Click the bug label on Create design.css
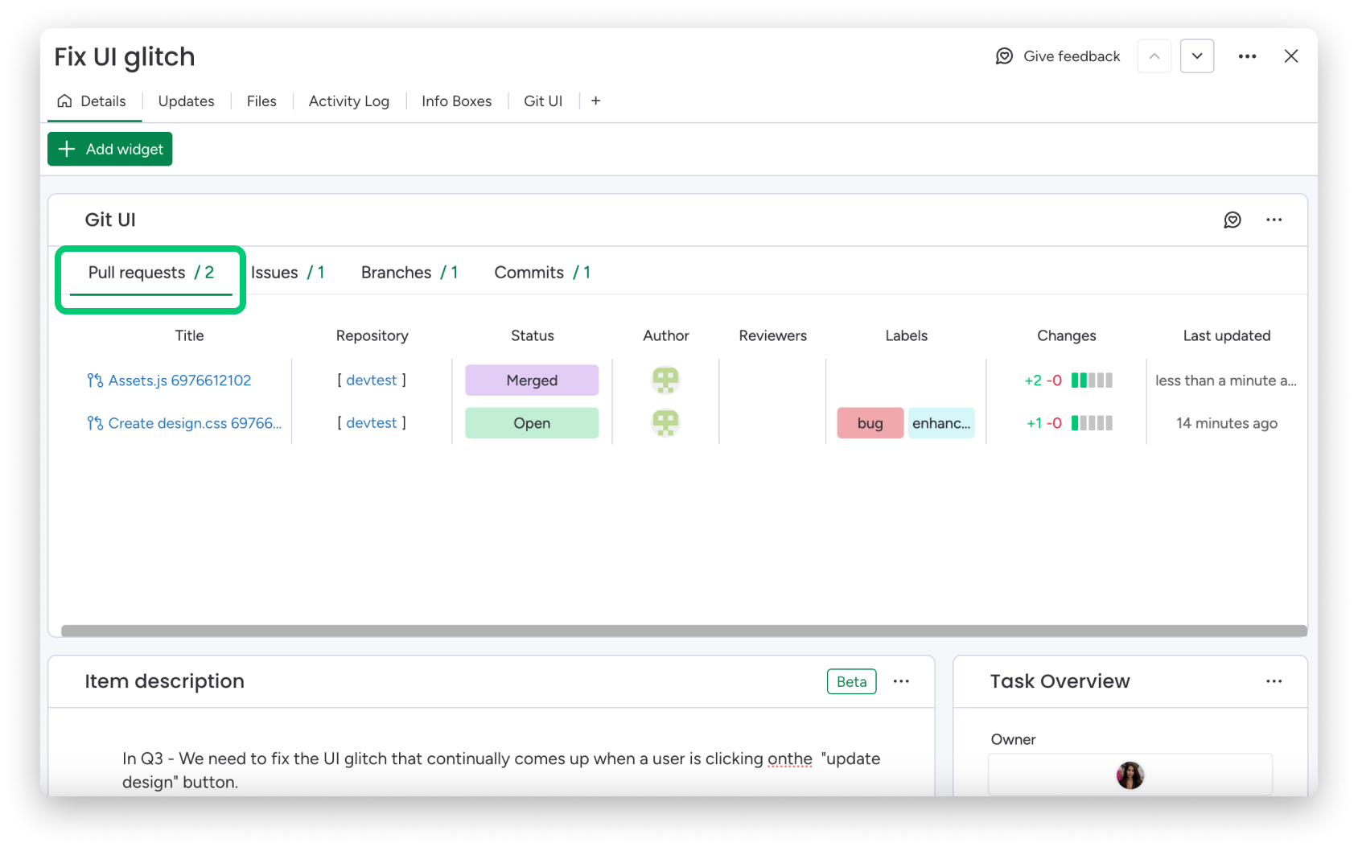This screenshot has width=1358, height=847. pos(870,423)
